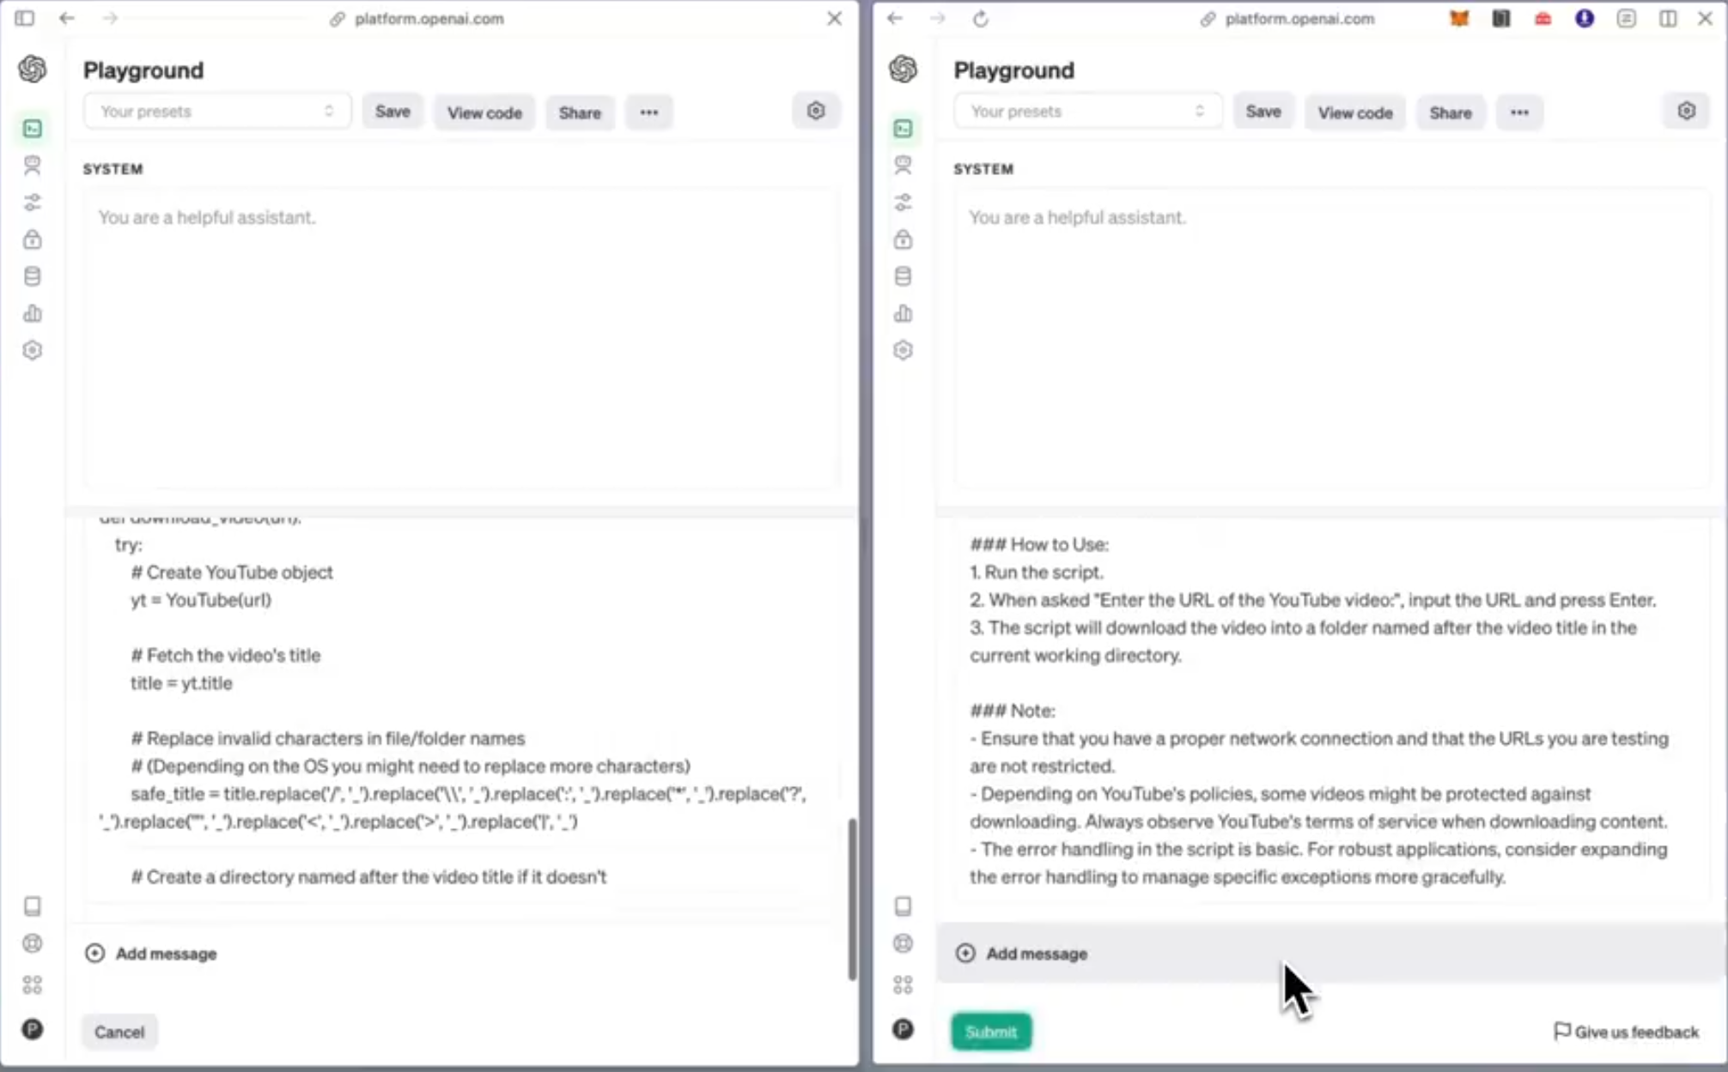
Task: Open Assistants sidebar icon in left window
Action: tap(33, 165)
